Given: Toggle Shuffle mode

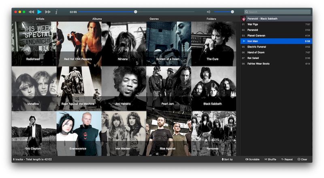Looking at the screenshot, I should 270,159.
